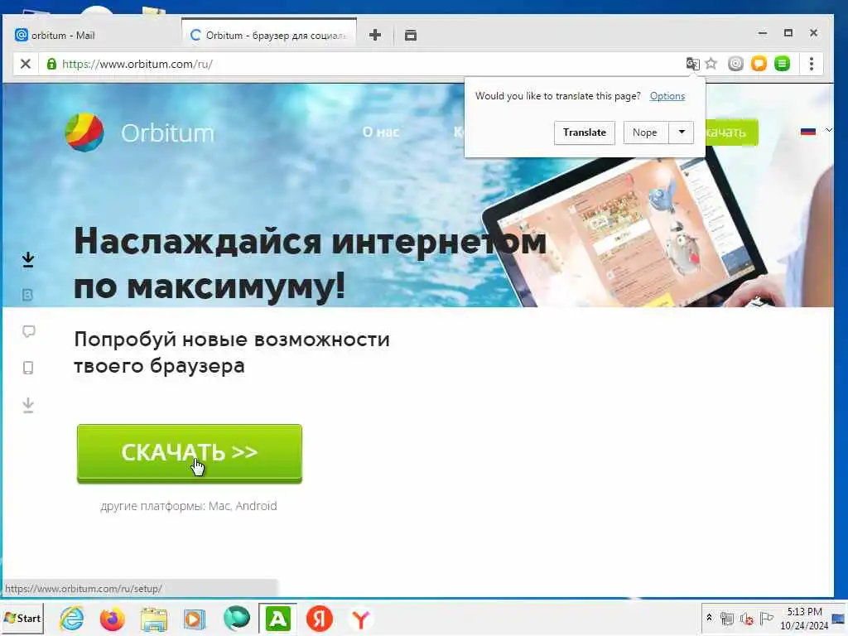Click the translate page icon

[x=692, y=64]
